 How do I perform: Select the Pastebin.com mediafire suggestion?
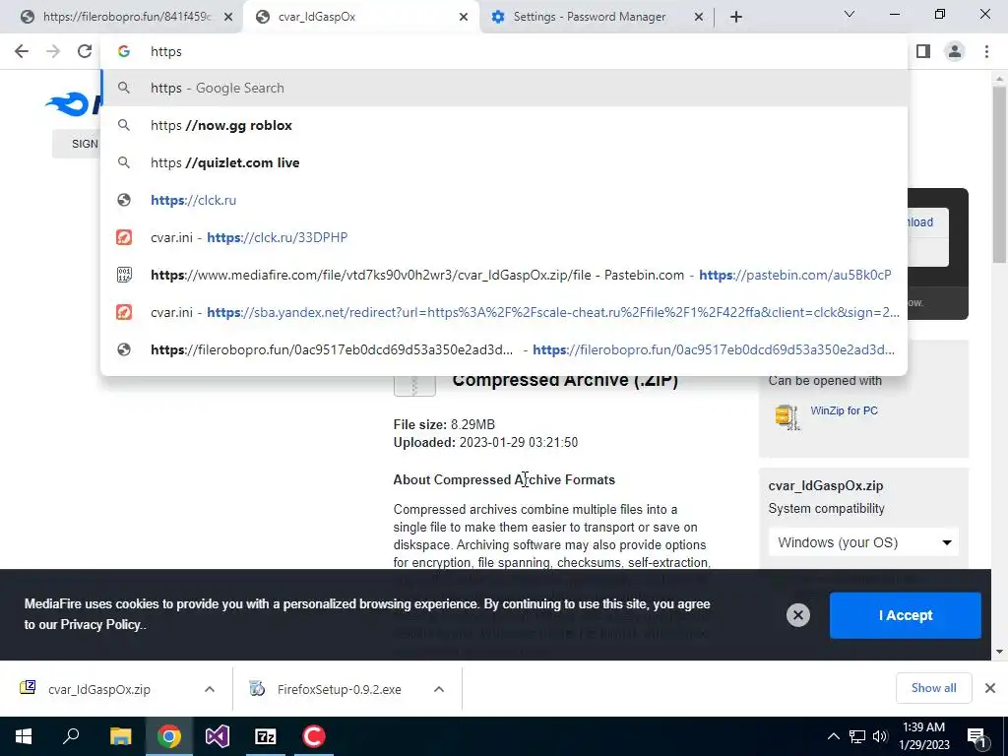click(x=504, y=275)
